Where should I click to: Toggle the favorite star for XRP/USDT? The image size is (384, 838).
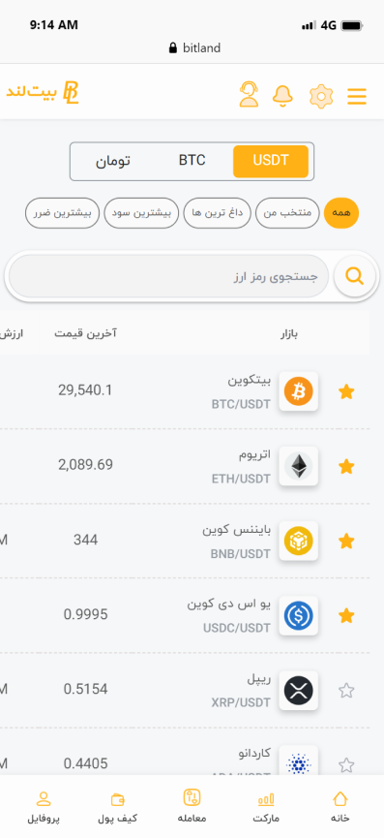tap(346, 691)
